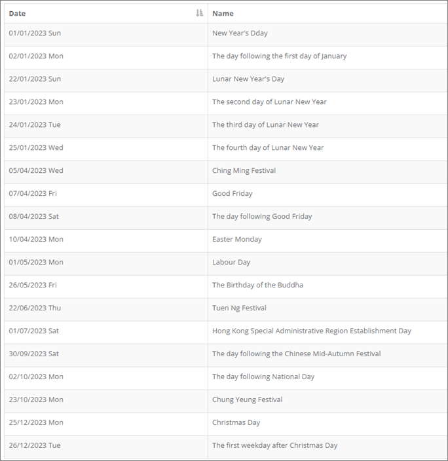
Task: Select the Labour Day row name
Action: point(231,263)
